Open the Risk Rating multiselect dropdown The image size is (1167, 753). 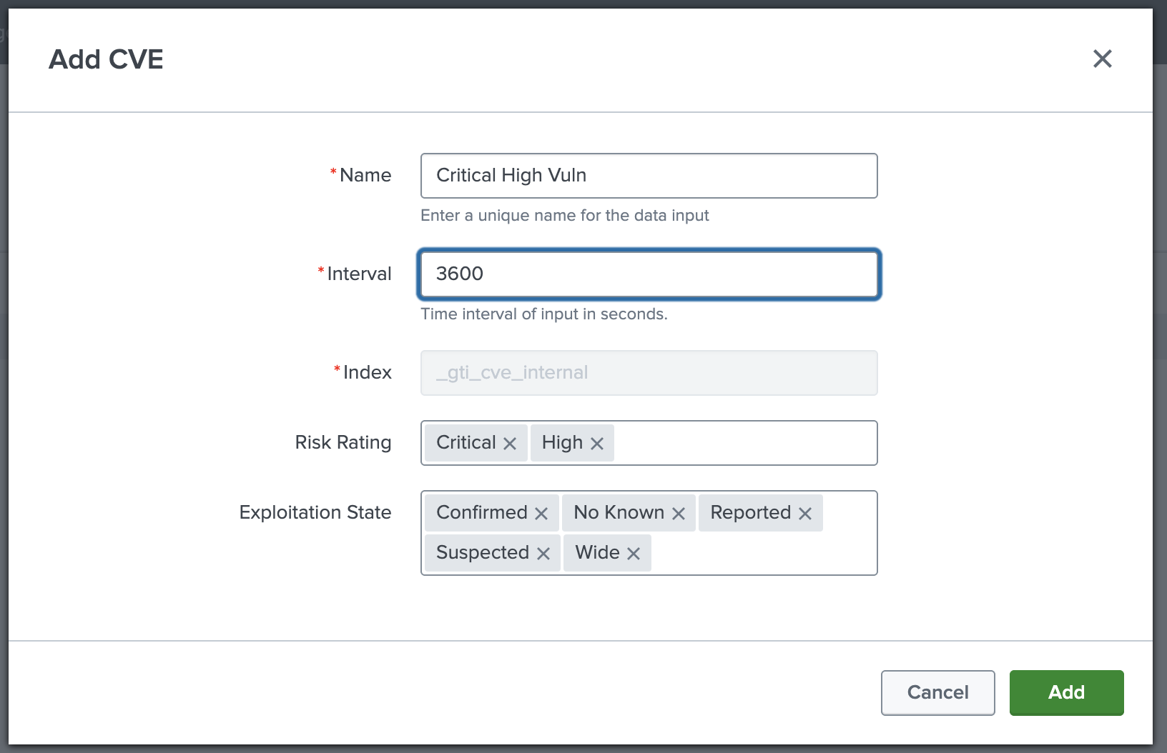pos(744,443)
